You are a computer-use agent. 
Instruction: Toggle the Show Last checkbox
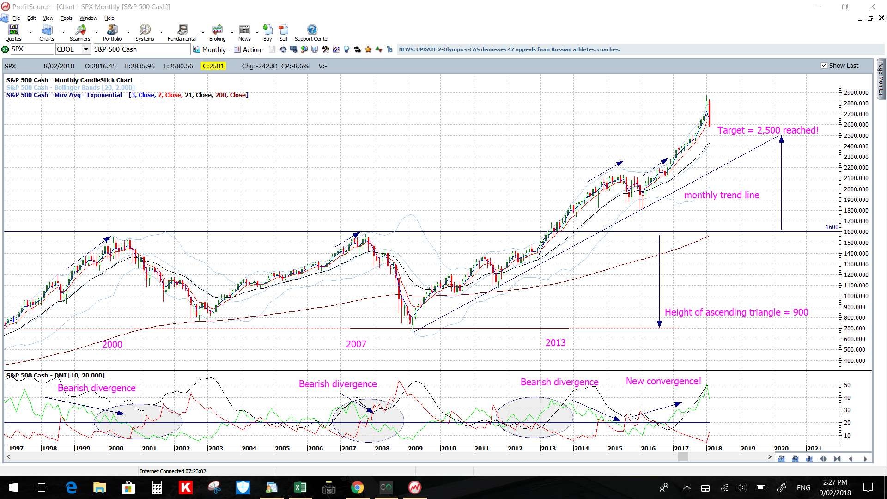pyautogui.click(x=824, y=66)
